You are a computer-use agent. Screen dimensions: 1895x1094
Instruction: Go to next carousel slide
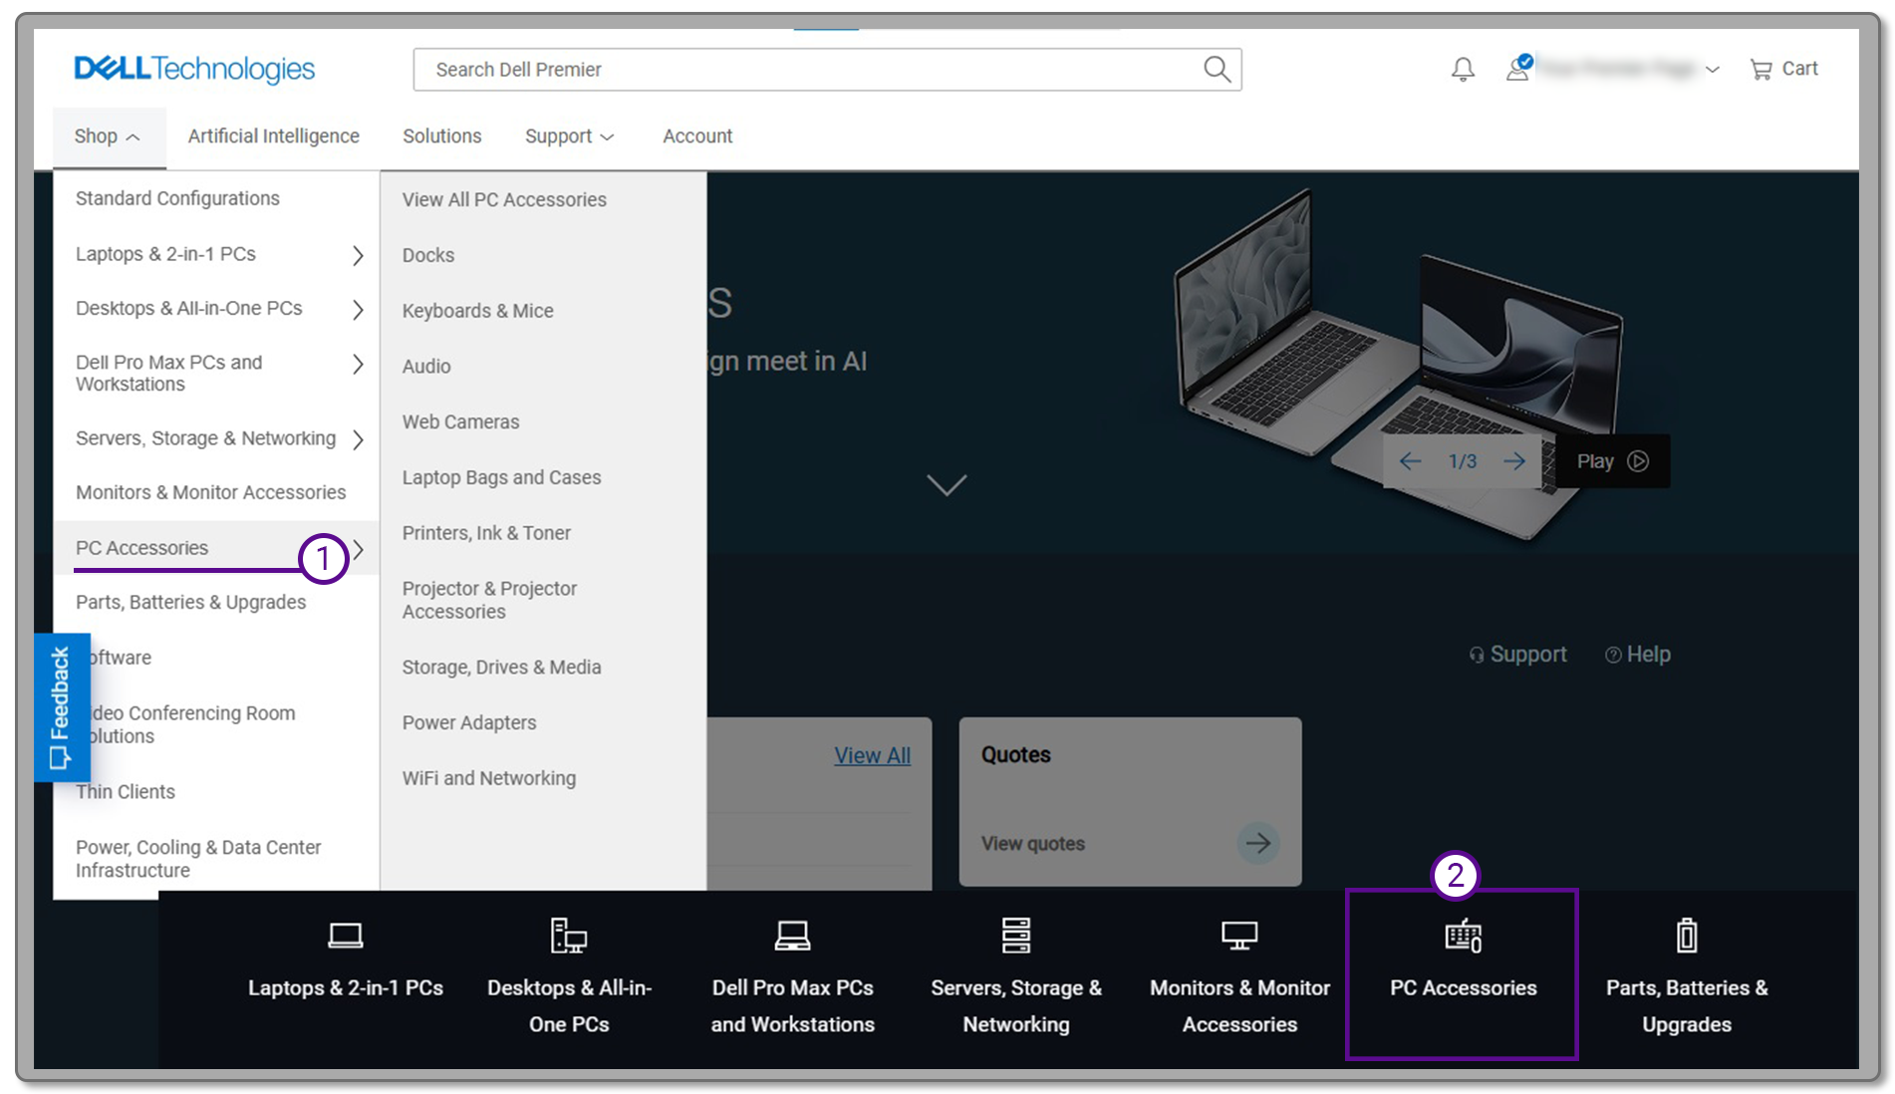(1514, 461)
